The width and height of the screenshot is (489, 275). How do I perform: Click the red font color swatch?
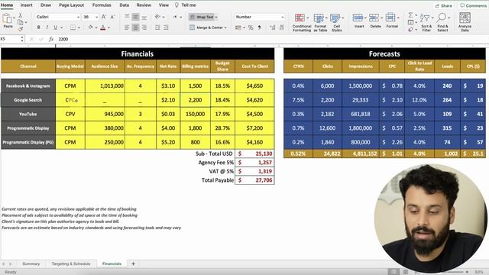(x=103, y=27)
